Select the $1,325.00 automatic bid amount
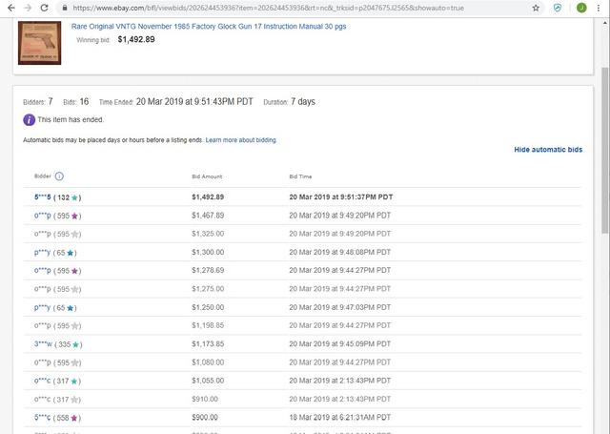Image resolution: width=610 pixels, height=434 pixels. [208, 234]
